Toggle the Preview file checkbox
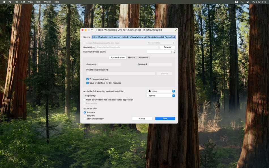The width and height of the screenshot is (269, 168). [84, 104]
